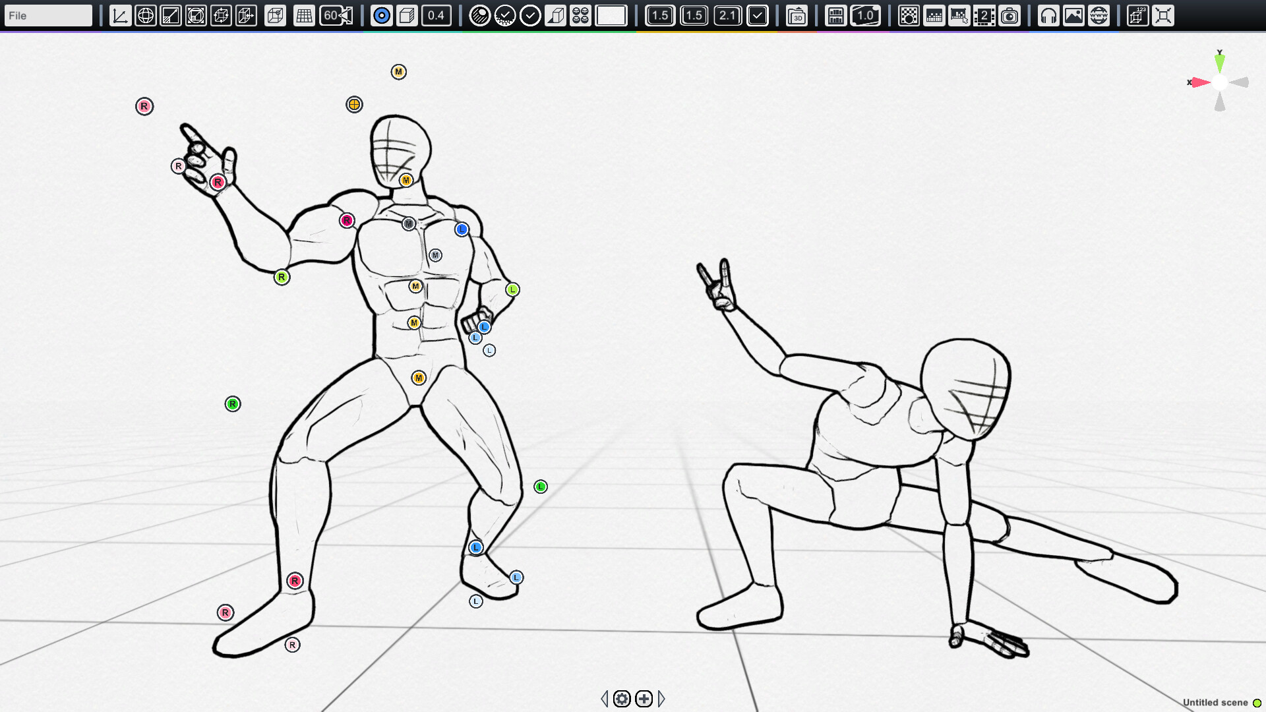Select the translate axes tool in the toolbar

click(119, 15)
